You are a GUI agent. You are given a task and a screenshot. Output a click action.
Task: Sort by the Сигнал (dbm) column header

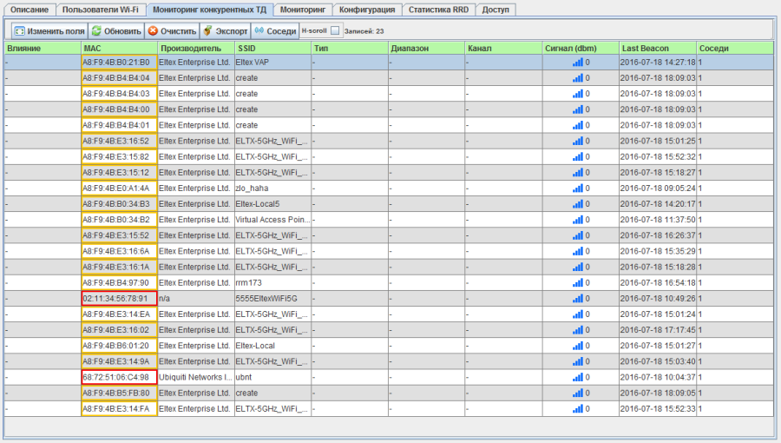click(581, 49)
